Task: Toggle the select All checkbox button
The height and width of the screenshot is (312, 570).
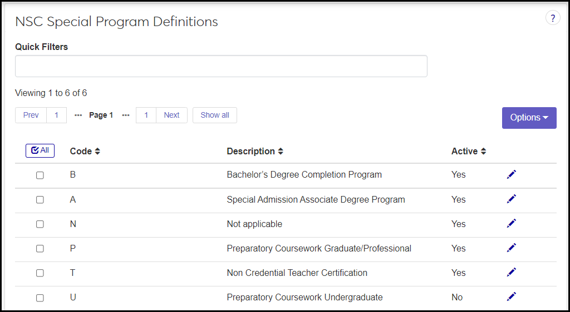Action: (x=40, y=150)
